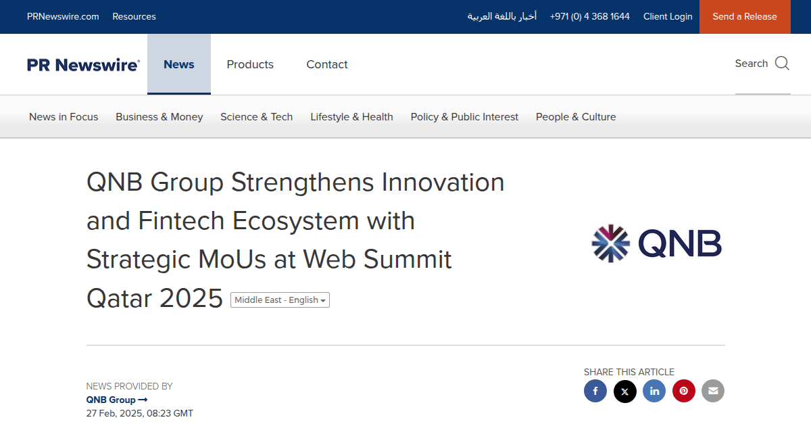Open the Contact page
811x426 pixels.
327,64
